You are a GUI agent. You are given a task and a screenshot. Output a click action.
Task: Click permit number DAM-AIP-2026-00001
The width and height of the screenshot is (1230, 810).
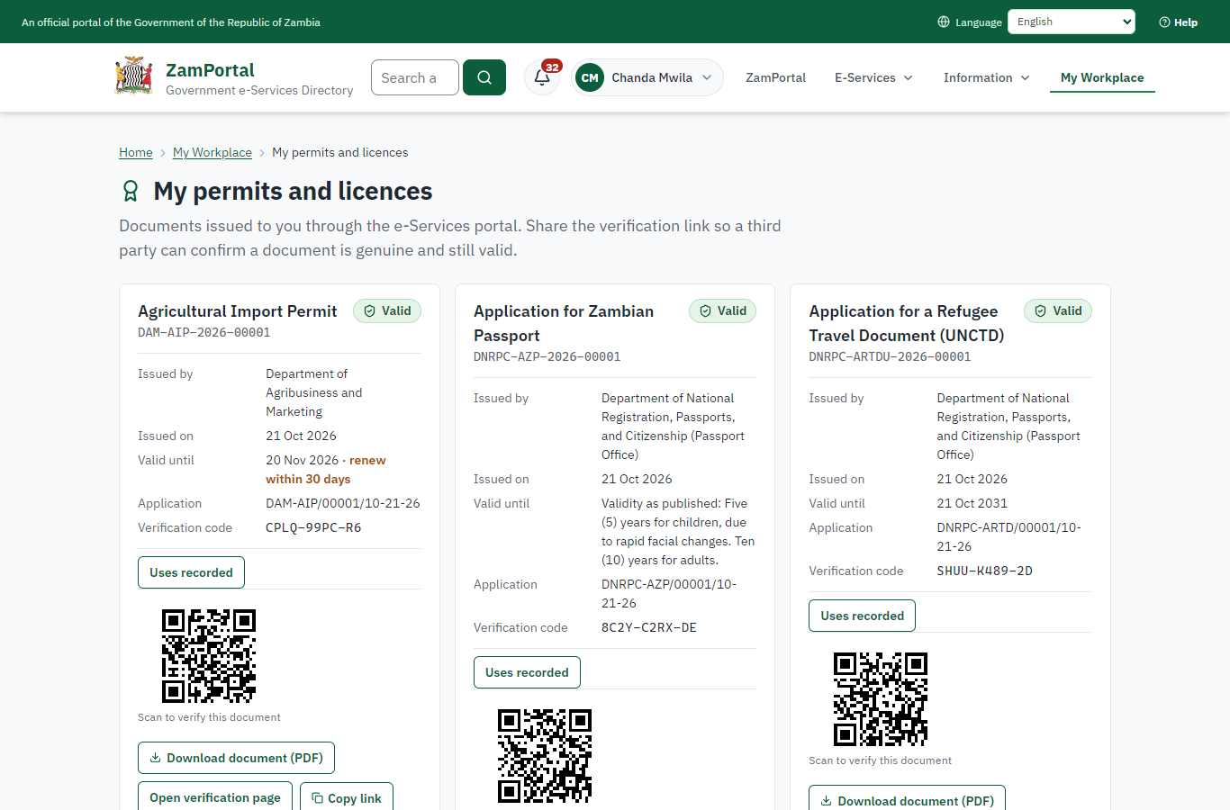(204, 332)
